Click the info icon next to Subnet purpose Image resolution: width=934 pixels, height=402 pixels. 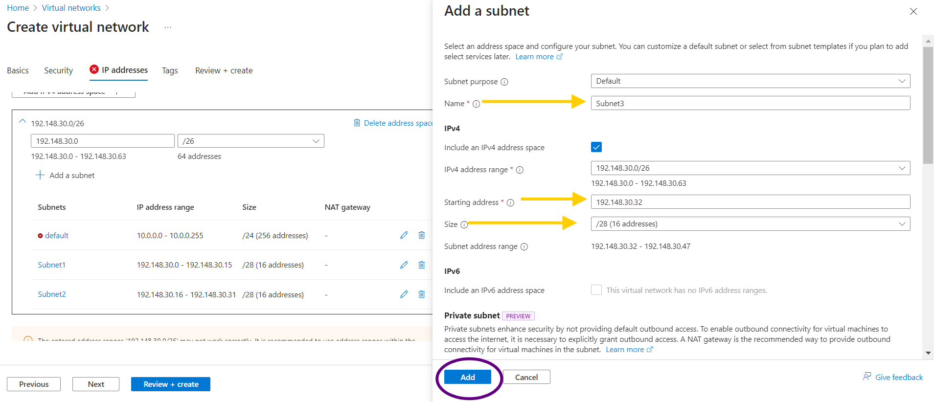pyautogui.click(x=504, y=82)
